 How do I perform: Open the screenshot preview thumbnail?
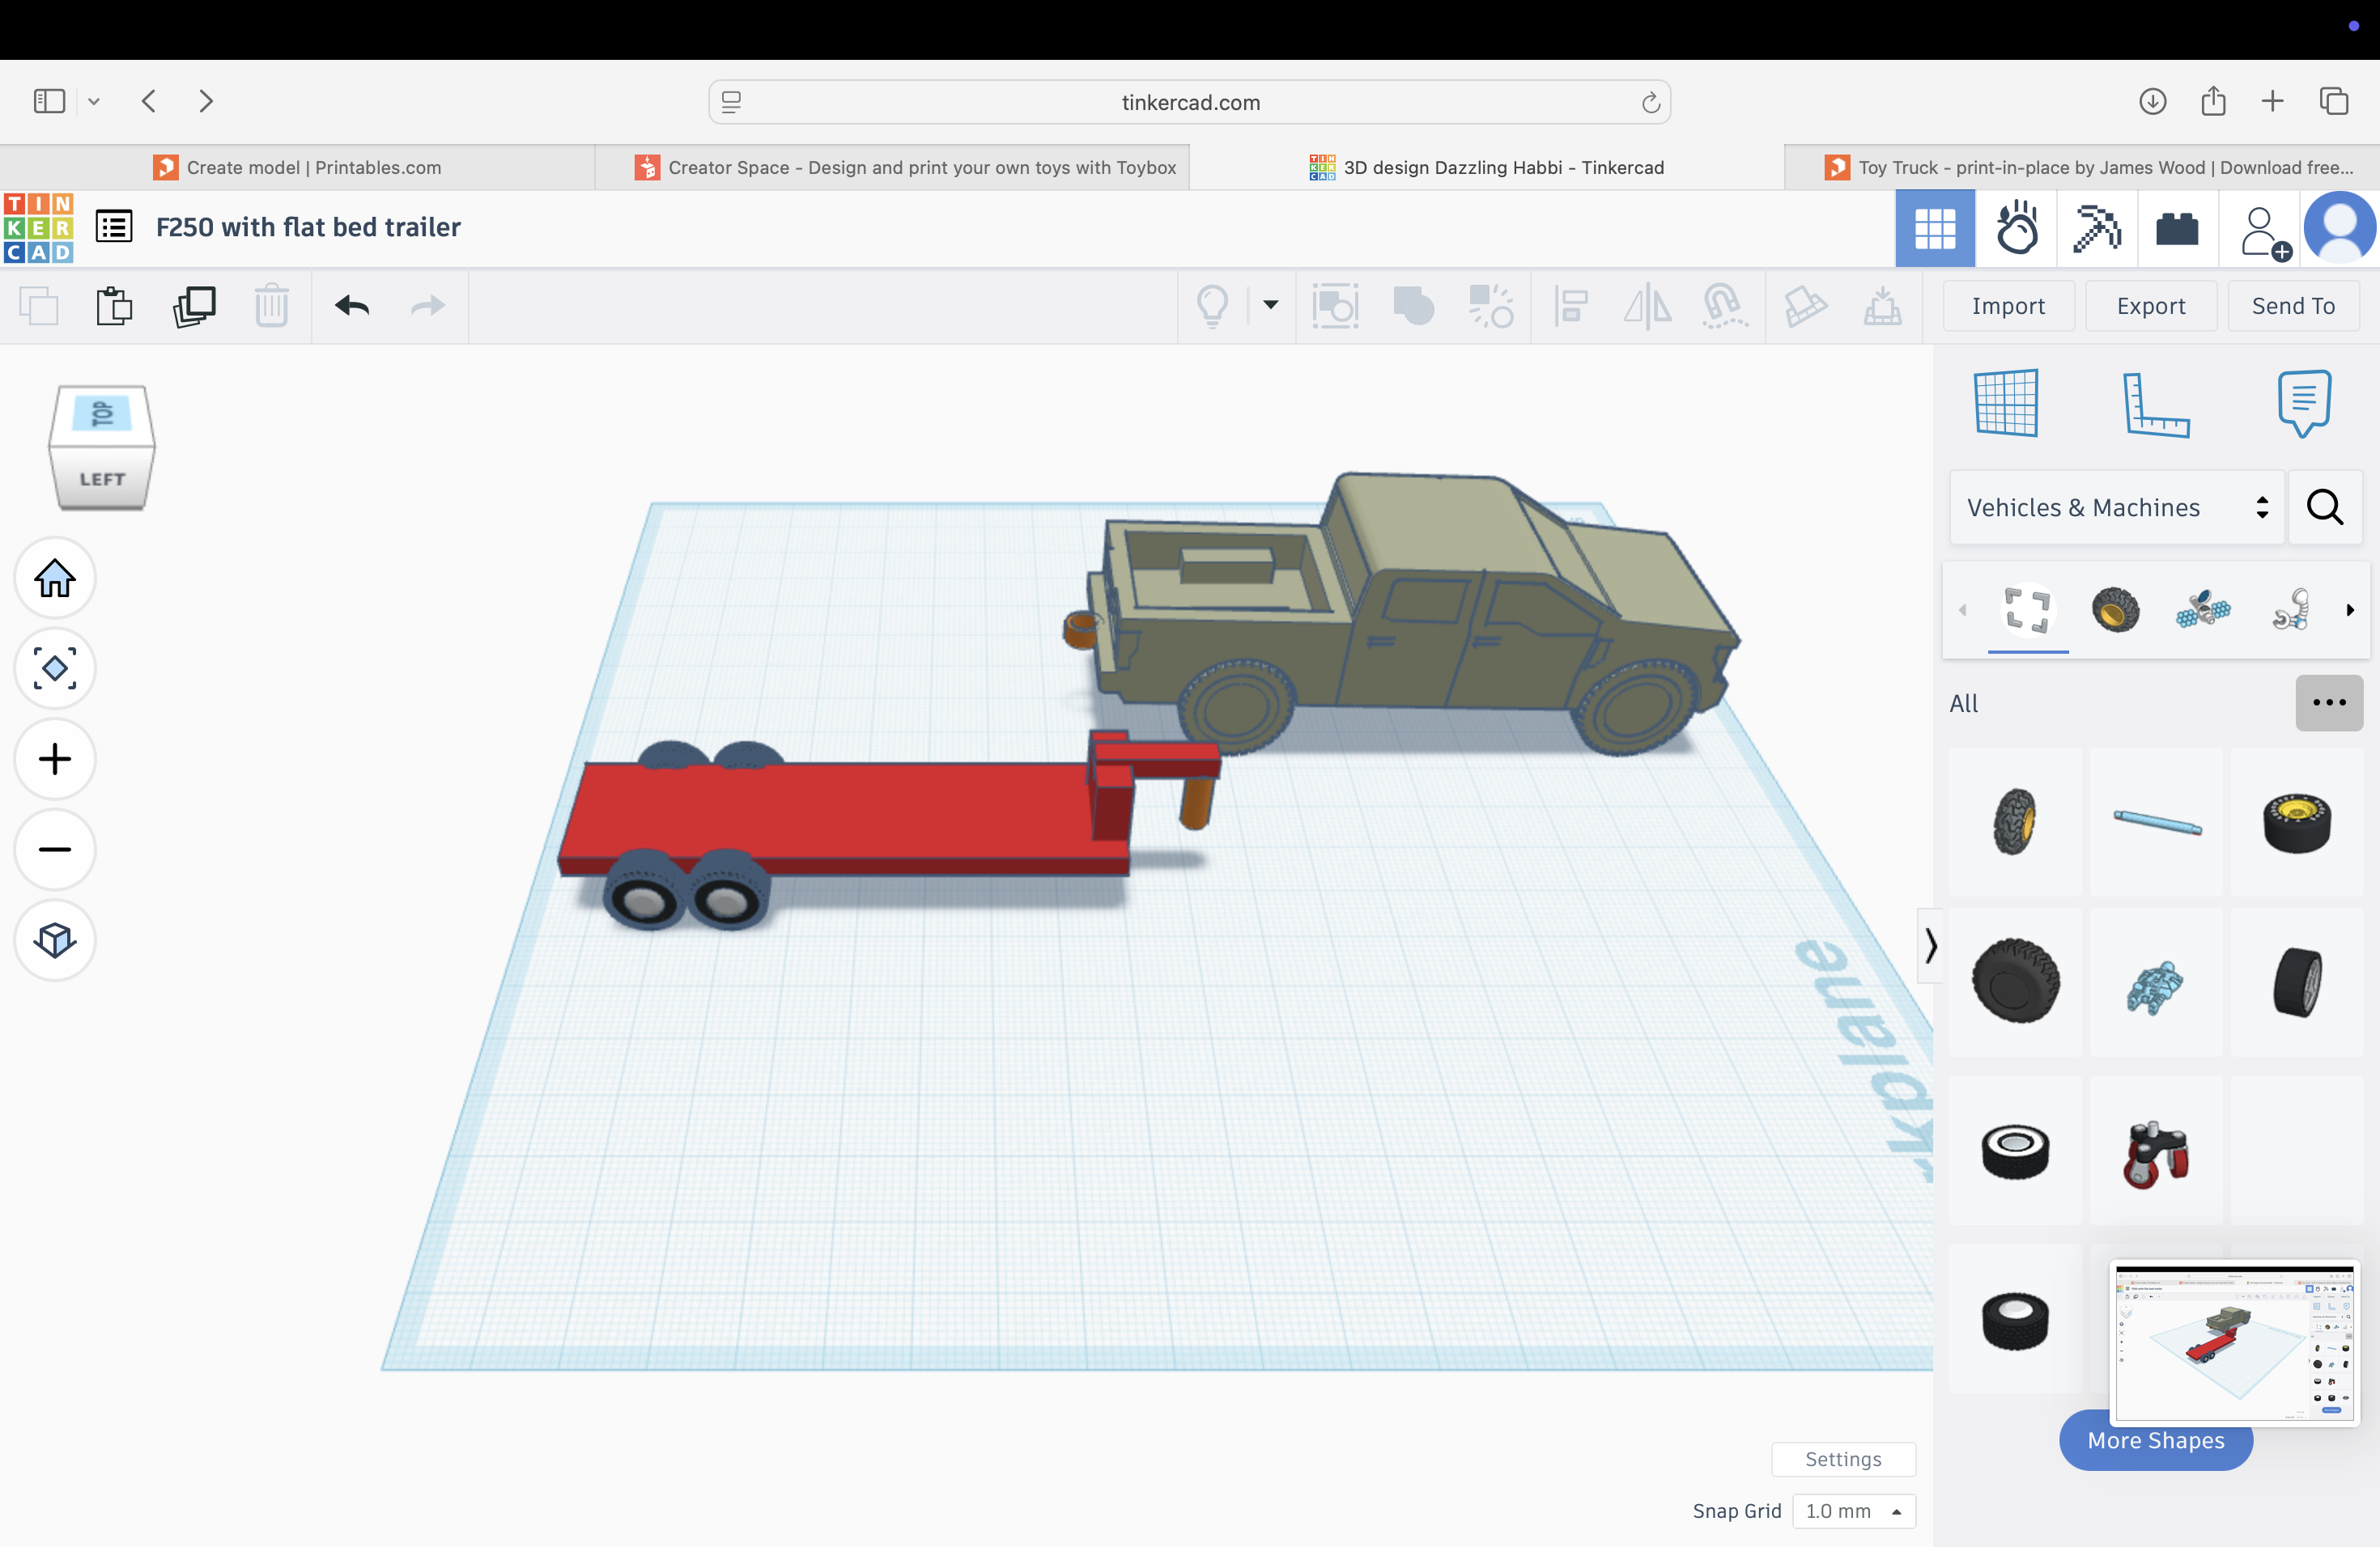click(2234, 1342)
